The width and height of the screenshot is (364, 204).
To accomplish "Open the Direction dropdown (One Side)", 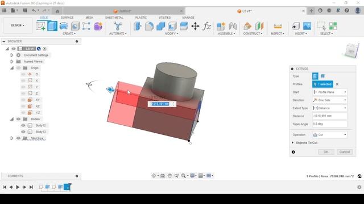I will coord(330,100).
